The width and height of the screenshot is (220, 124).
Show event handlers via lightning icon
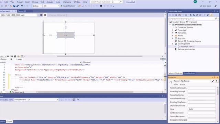coord(217,81)
